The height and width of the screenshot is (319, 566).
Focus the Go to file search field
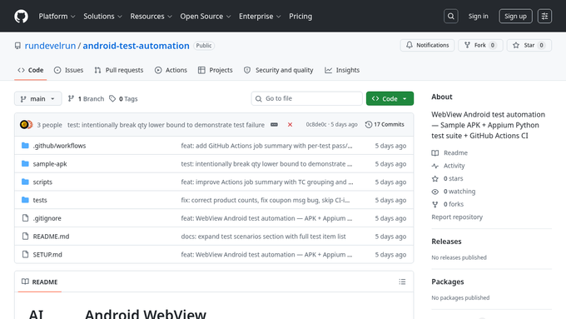(307, 98)
